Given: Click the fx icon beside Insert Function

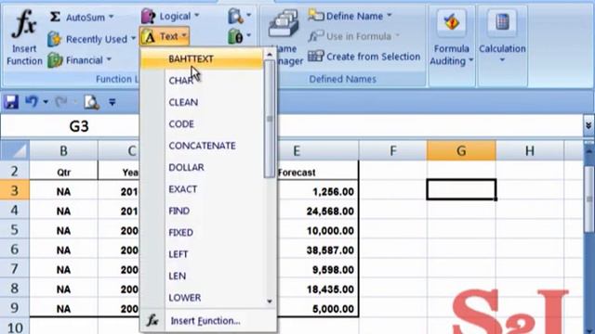Looking at the screenshot, I should coord(152,320).
